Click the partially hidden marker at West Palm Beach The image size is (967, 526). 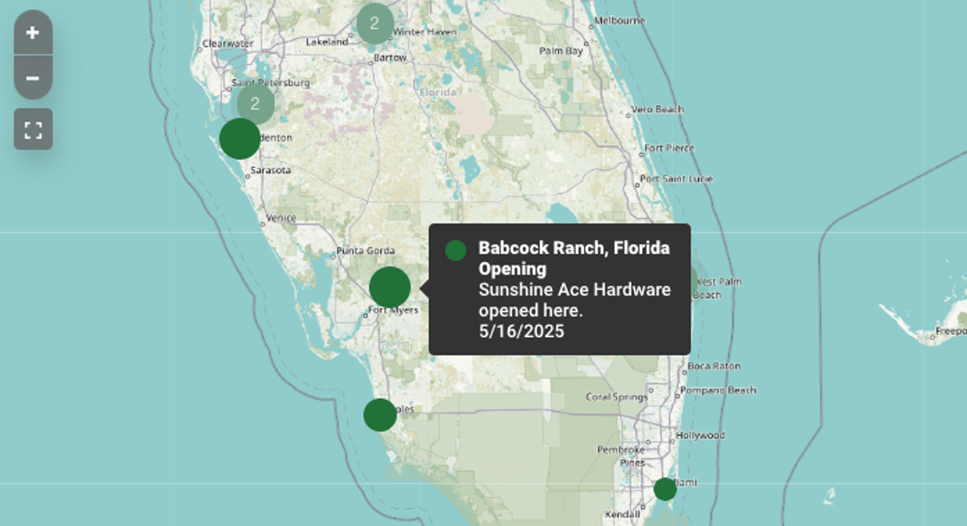(x=694, y=281)
